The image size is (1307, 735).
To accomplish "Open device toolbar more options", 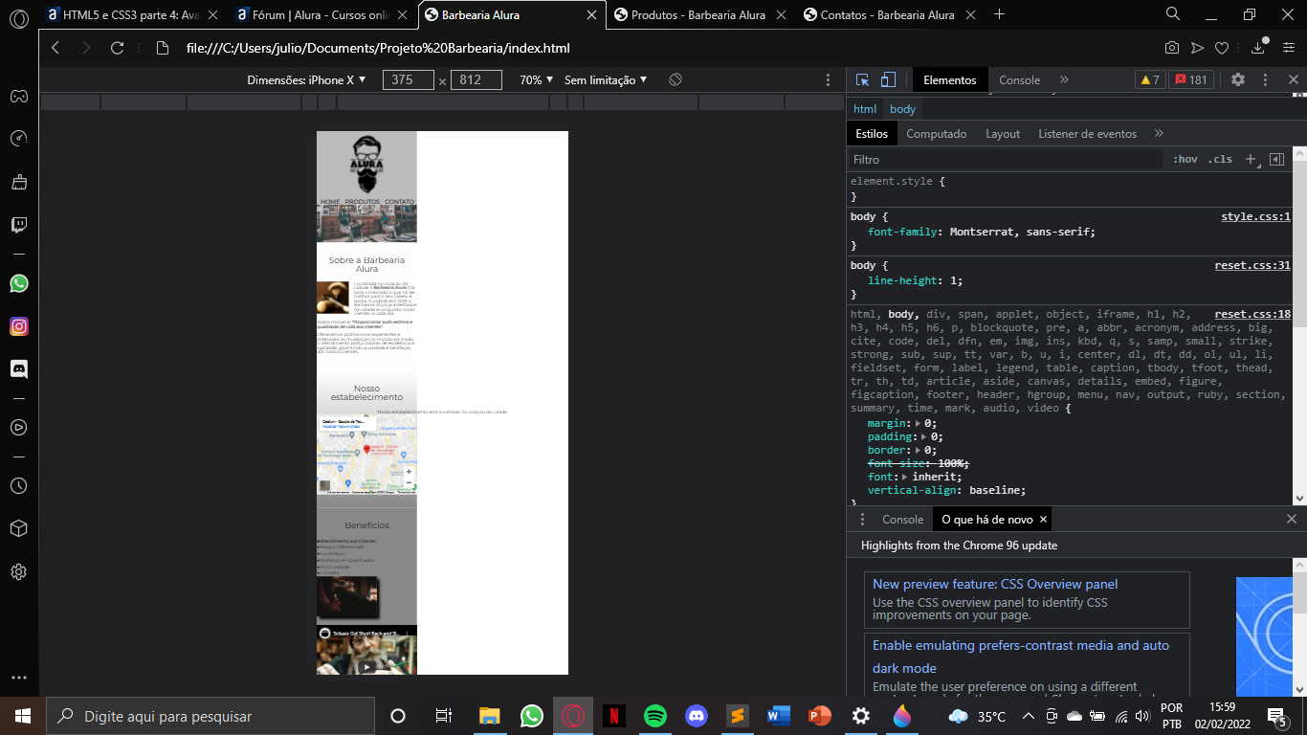I will click(829, 80).
